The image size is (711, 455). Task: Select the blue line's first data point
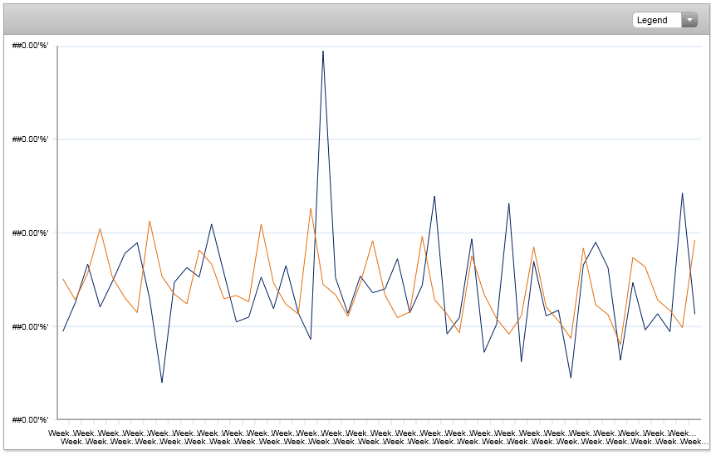point(63,331)
